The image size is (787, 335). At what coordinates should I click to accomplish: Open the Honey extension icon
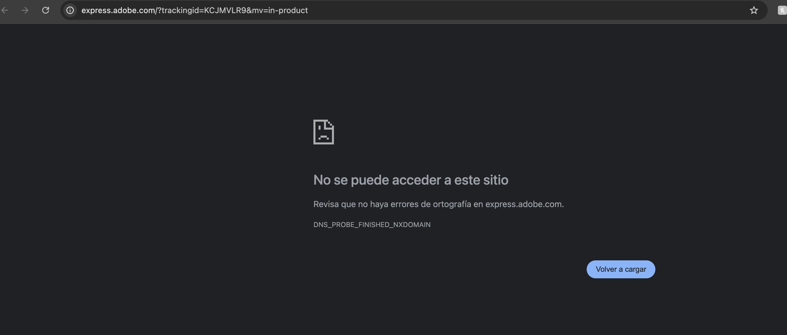point(782,10)
